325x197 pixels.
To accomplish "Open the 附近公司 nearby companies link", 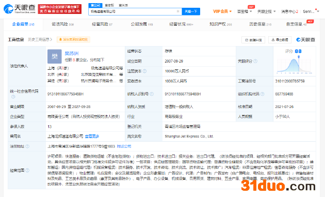I will (x=124, y=146).
